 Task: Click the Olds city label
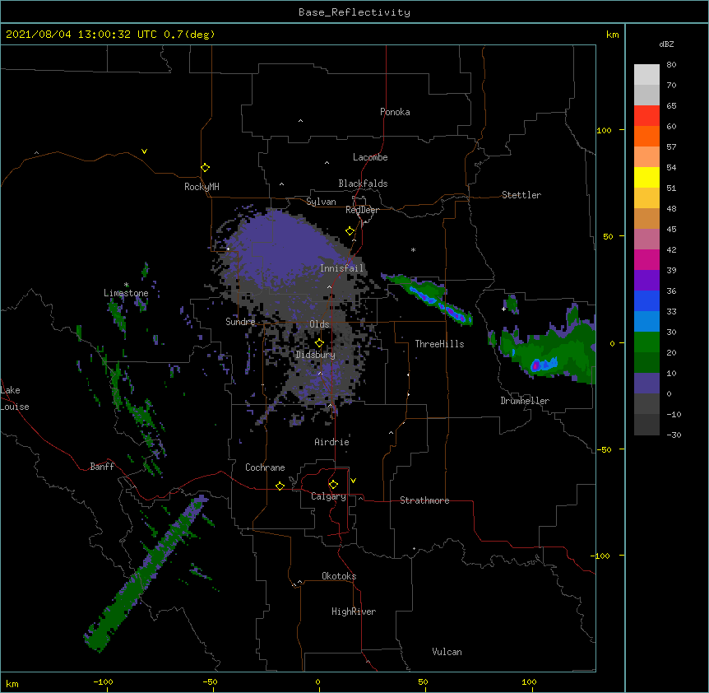[319, 324]
